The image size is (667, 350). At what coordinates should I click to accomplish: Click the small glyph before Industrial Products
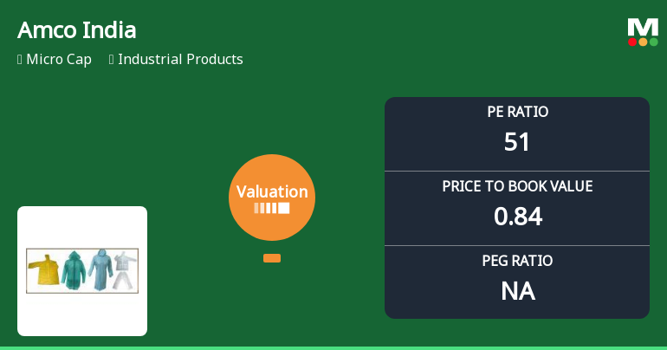click(x=112, y=60)
